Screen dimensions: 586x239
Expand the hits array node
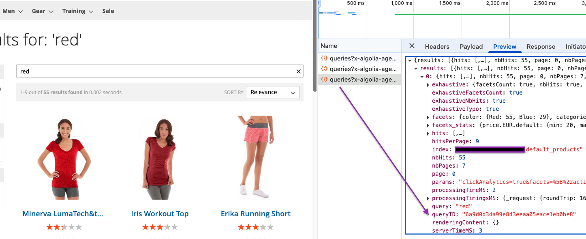428,133
